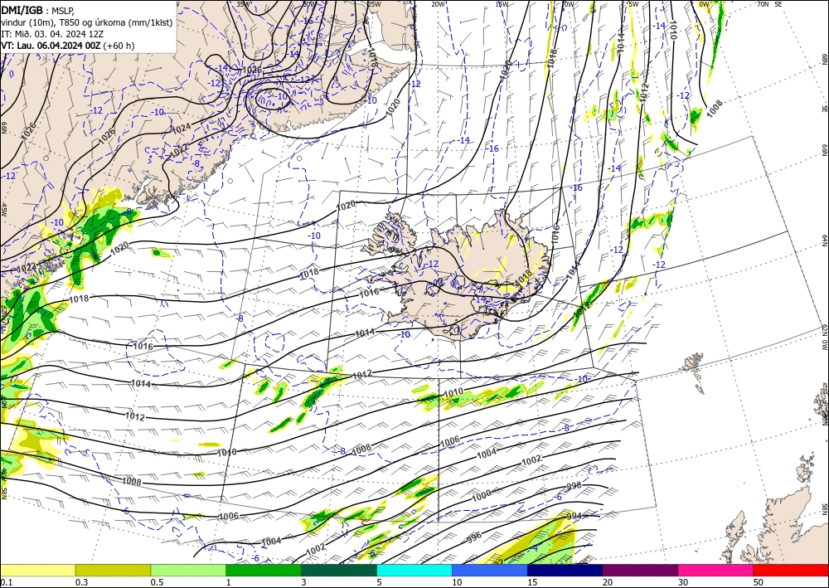
Task: Click the dark green 3 mm legend swatch
Action: (339, 570)
